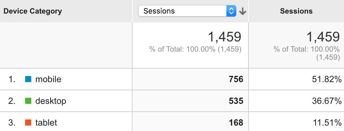Click the right total 1,459 sessions figure
Image resolution: width=344 pixels, height=131 pixels.
323,37
